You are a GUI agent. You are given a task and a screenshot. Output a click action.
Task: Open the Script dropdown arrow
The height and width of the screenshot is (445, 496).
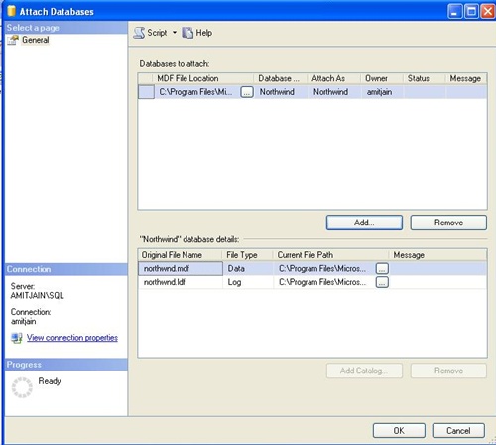click(x=175, y=33)
